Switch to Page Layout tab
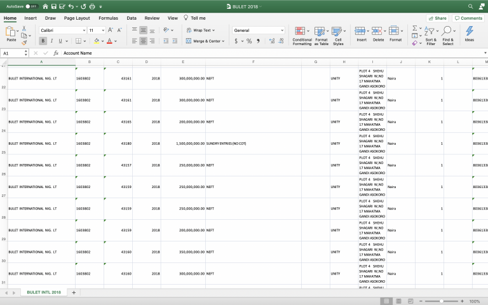488x305 pixels. point(77,18)
